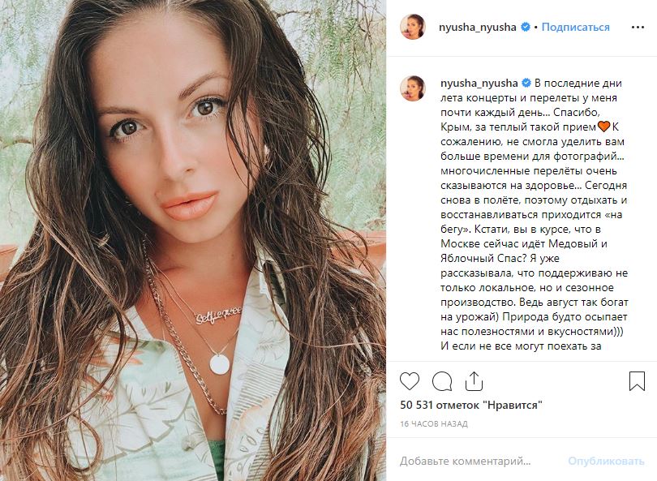Screen dimensions: 657x481
Task: Click the selfie photo of the post
Action: click(193, 162)
